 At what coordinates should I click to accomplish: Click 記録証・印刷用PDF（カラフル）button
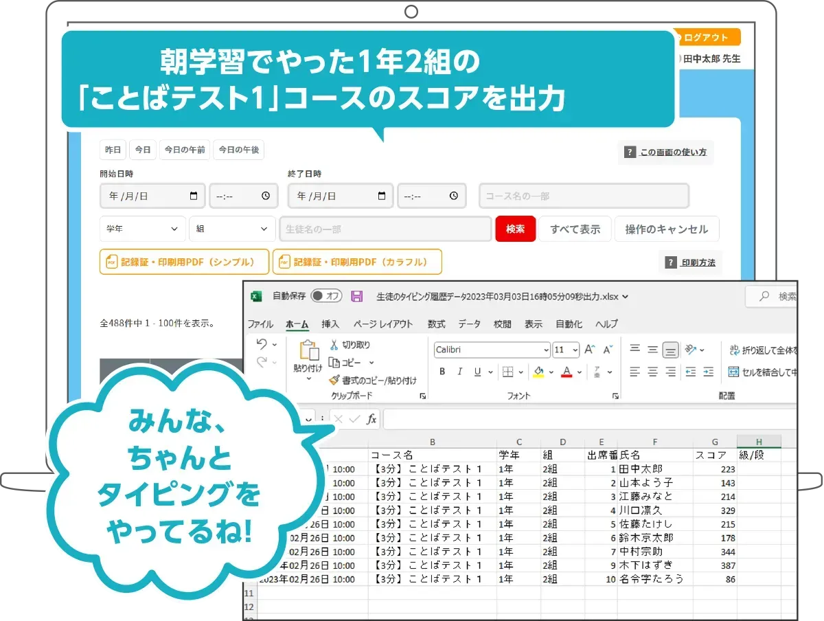(358, 261)
